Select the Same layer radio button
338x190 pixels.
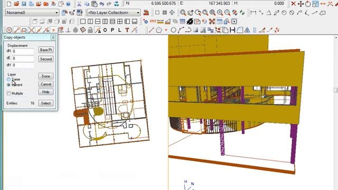tap(8, 80)
